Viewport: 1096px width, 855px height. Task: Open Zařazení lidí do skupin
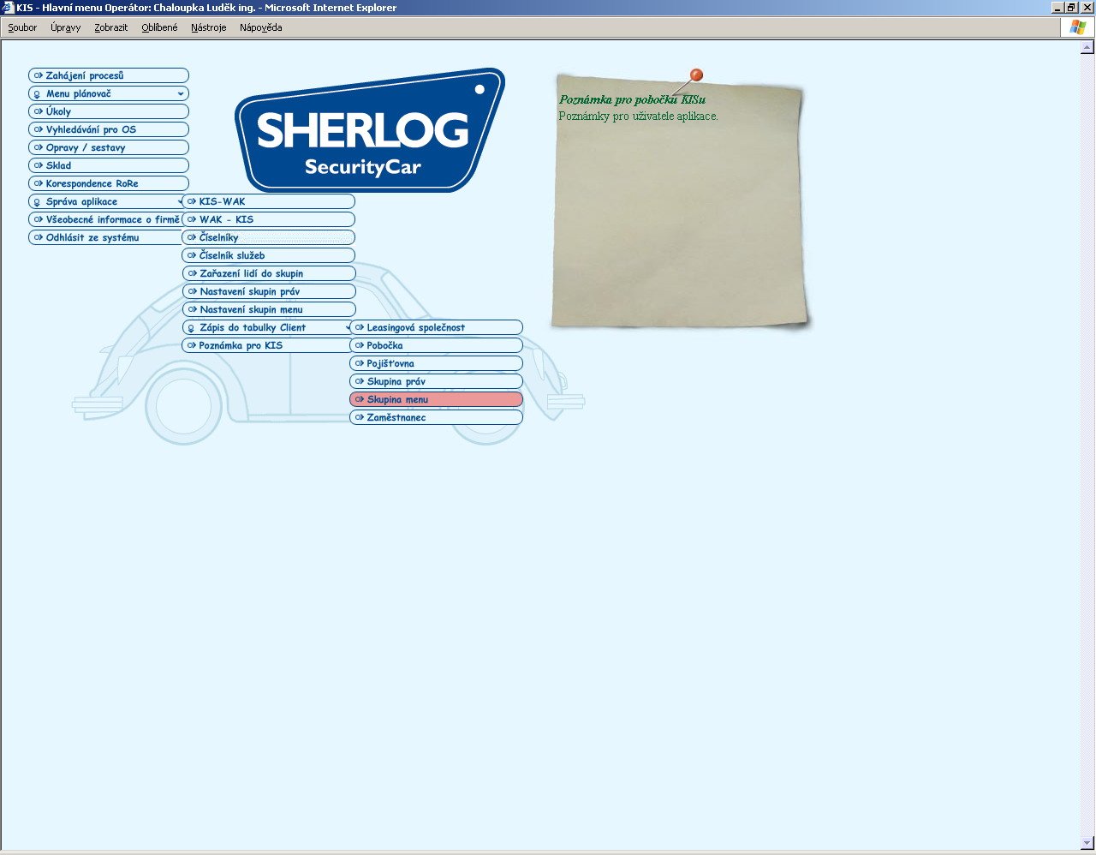269,273
